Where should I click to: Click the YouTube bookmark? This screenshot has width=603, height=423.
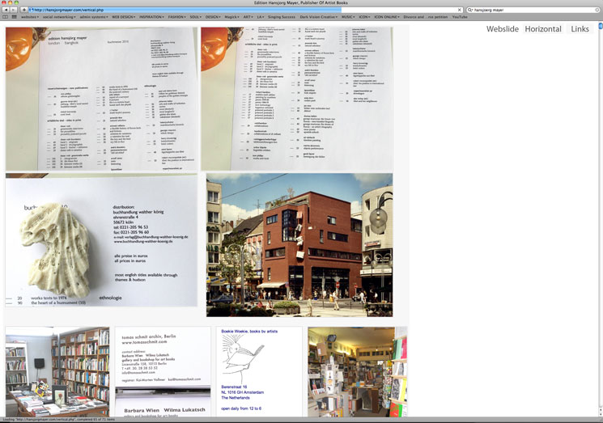click(x=459, y=16)
